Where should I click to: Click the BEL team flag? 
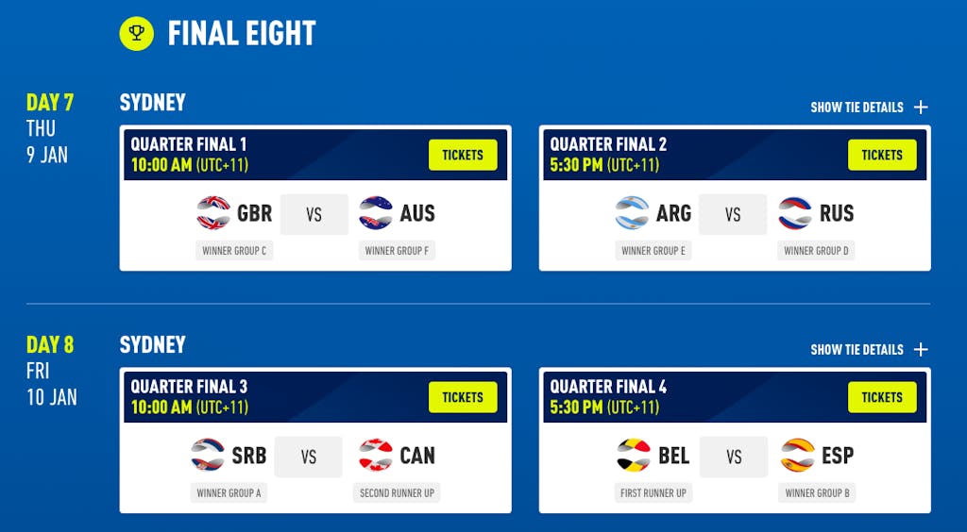click(634, 455)
